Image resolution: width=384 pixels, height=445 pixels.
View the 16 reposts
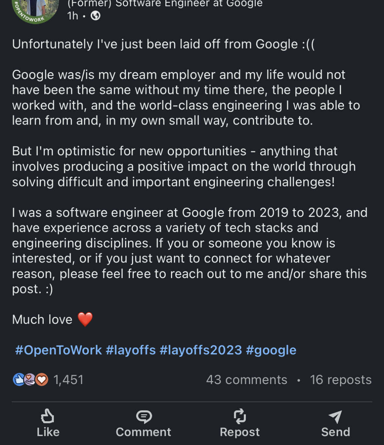pos(341,379)
